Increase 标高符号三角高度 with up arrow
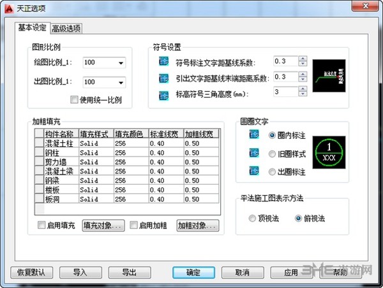The height and width of the screenshot is (288, 383). 303,89
